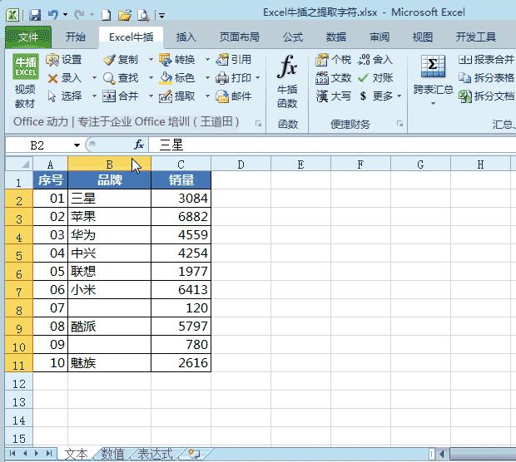Click the 邮件 mail tool
Screen dimensions: 516x462
click(x=234, y=96)
